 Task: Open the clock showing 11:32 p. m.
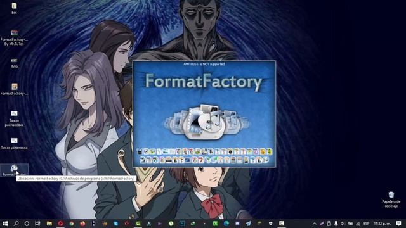[382, 224]
